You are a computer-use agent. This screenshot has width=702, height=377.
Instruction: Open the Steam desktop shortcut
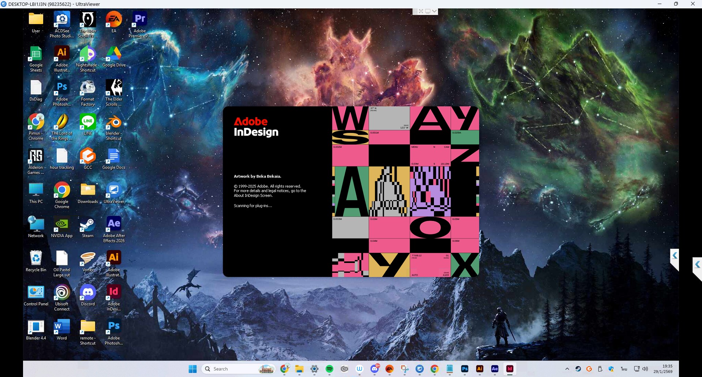(x=88, y=227)
